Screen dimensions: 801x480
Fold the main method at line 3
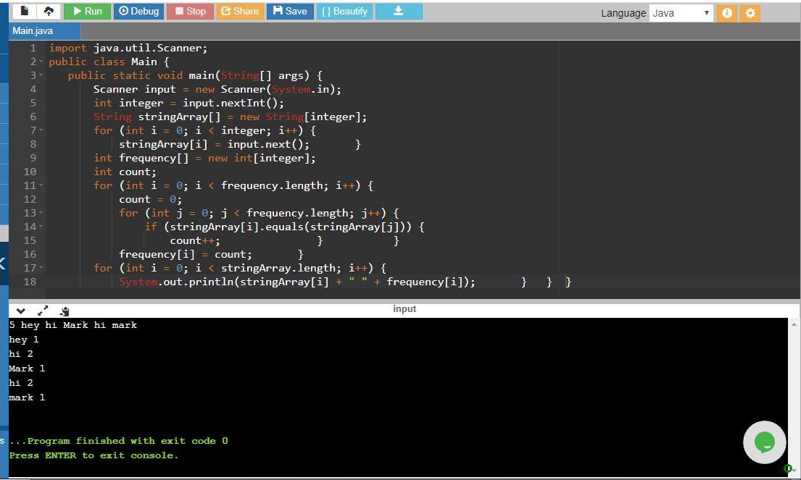(x=41, y=75)
